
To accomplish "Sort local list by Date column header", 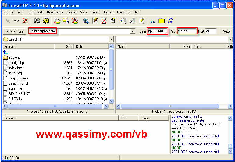I will point(91,47).
